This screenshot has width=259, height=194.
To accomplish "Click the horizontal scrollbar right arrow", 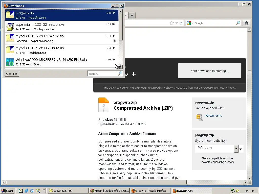I will tap(245, 182).
